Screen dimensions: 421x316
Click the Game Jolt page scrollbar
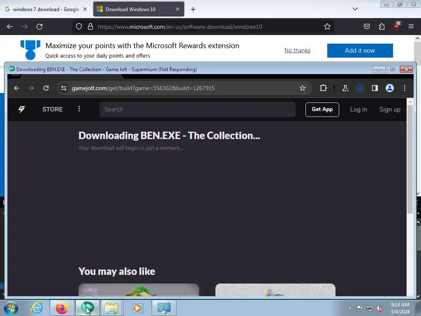coord(410,158)
